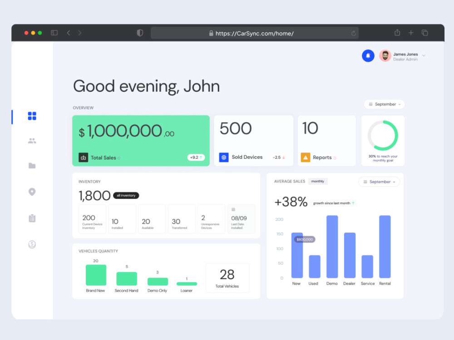Viewport: 454px width, 340px height.
Task: Expand the James Jones account menu chevron
Action: [424, 55]
